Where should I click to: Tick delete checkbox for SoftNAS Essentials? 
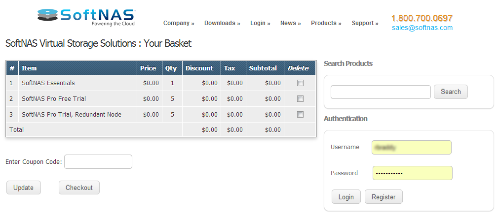(300, 83)
